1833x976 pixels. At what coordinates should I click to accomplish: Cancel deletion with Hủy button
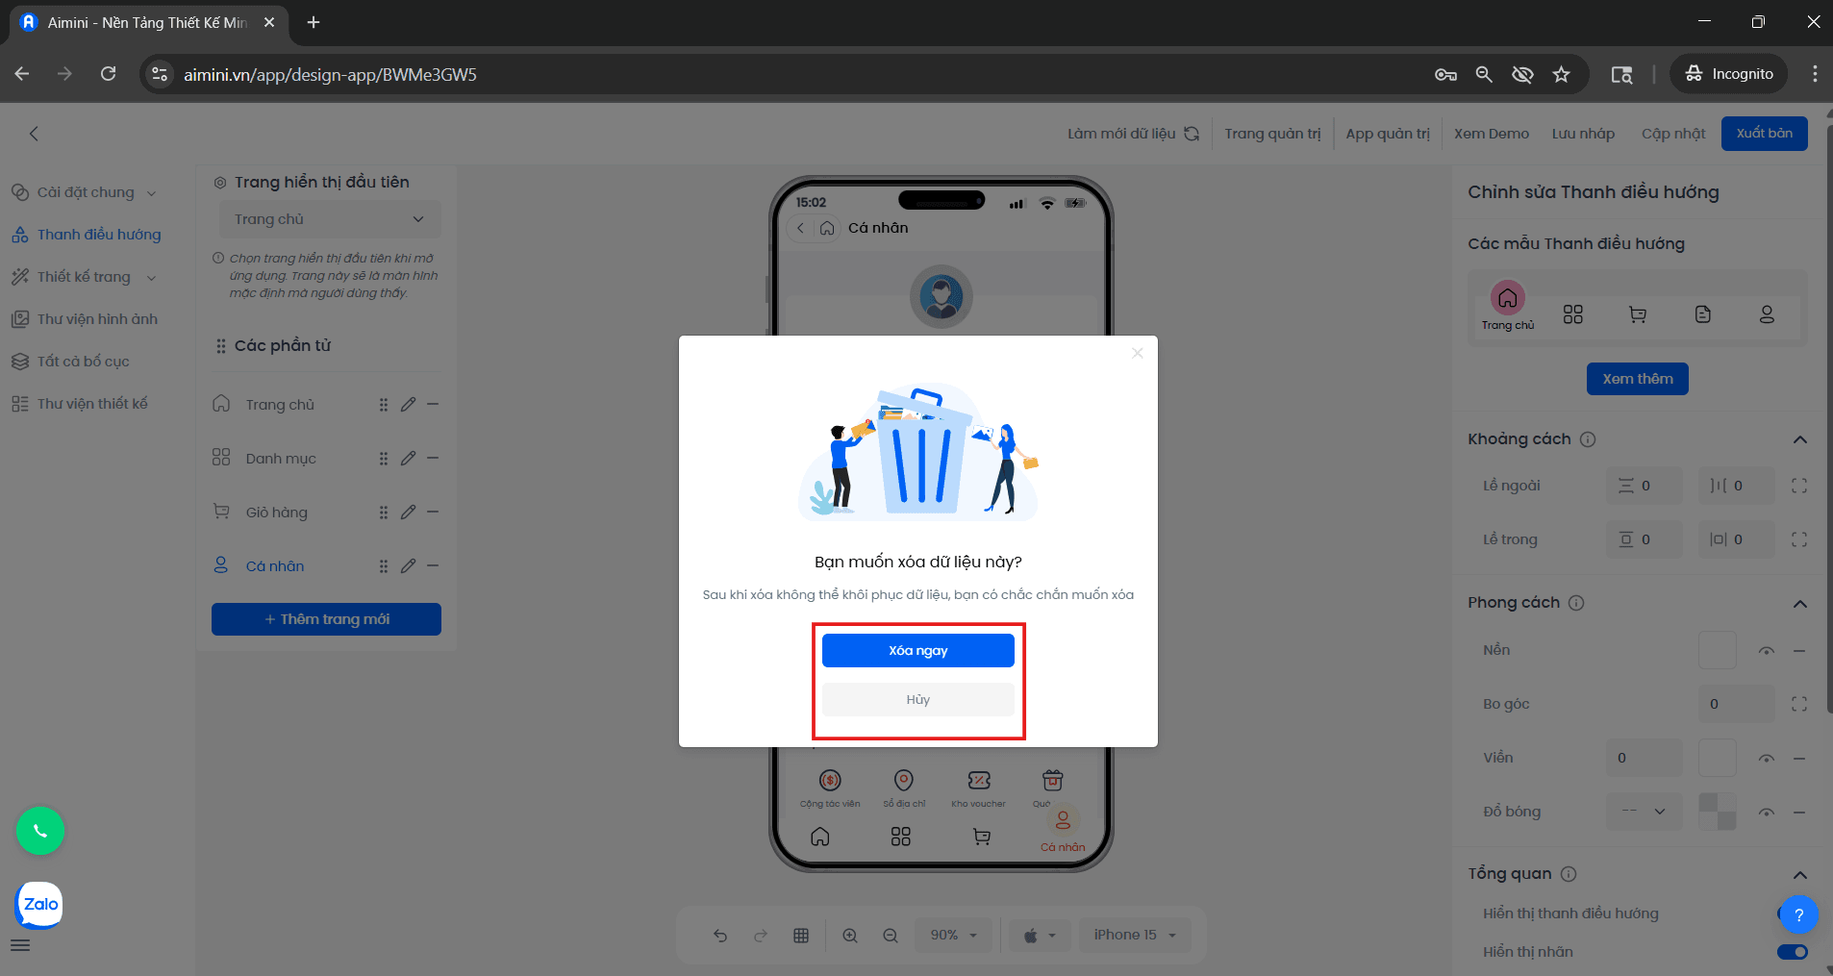pyautogui.click(x=917, y=700)
